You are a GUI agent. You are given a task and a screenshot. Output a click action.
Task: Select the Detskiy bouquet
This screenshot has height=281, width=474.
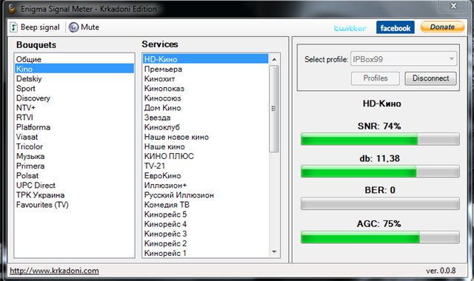tap(74, 78)
